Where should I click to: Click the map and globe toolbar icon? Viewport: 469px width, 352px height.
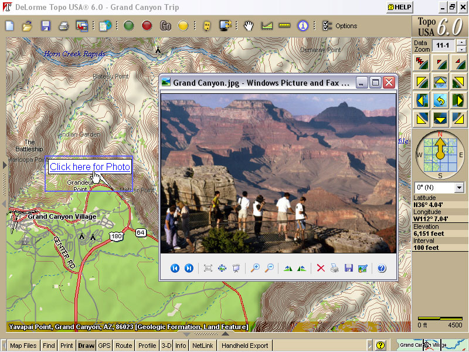[x=106, y=26]
